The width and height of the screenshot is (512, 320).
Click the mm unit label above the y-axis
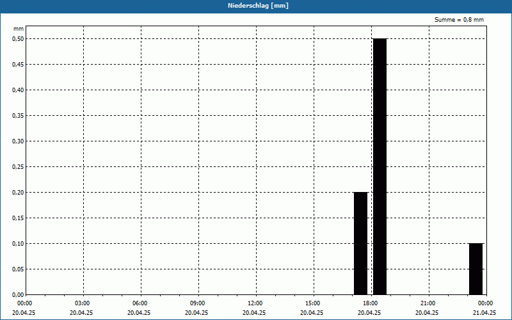point(19,29)
